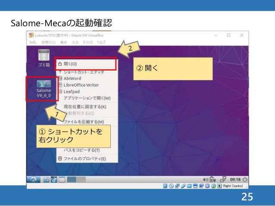Choose アプリケーションで開く(W) menu entry
The image size is (275, 206).
(87, 98)
